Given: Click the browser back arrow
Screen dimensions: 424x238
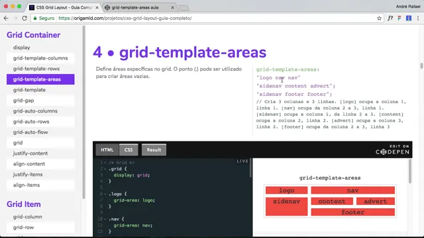Looking at the screenshot, I should coord(6,18).
